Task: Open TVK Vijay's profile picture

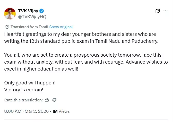Action: (x=10, y=14)
